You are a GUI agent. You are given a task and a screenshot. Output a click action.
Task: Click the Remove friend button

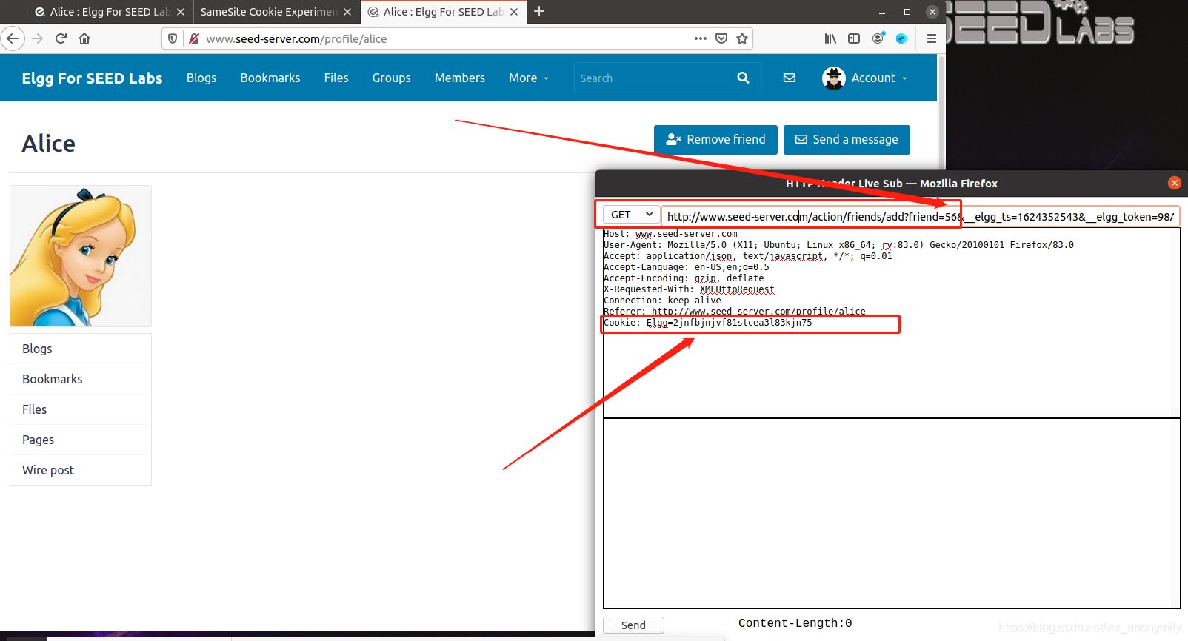[x=715, y=139]
